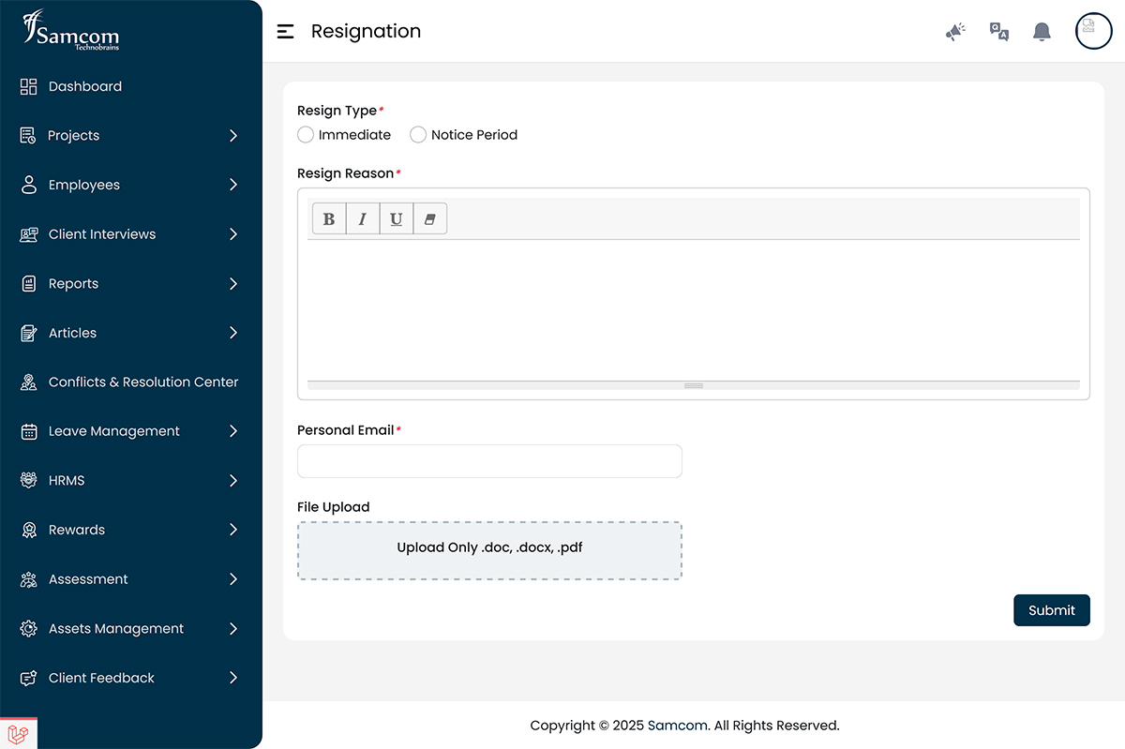The width and height of the screenshot is (1125, 749).
Task: Click the Laravel debug bar icon
Action: (18, 734)
